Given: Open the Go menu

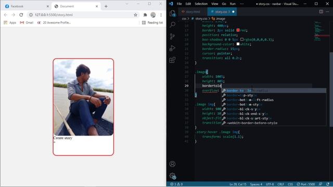Looking at the screenshot, I should [x=224, y=4].
